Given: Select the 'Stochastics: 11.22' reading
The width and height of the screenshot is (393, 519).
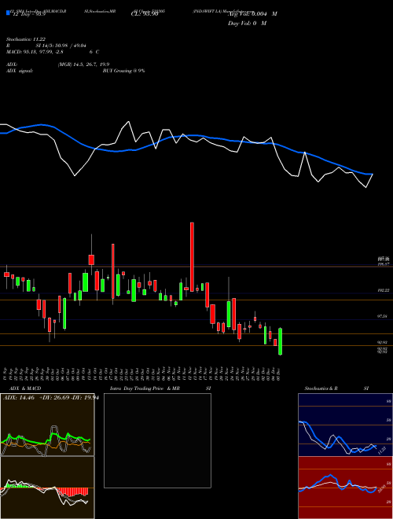Looking at the screenshot, I should [x=25, y=39].
